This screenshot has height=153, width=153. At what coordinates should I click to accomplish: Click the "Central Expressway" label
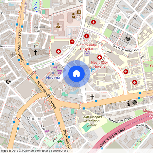(x=113, y=137)
